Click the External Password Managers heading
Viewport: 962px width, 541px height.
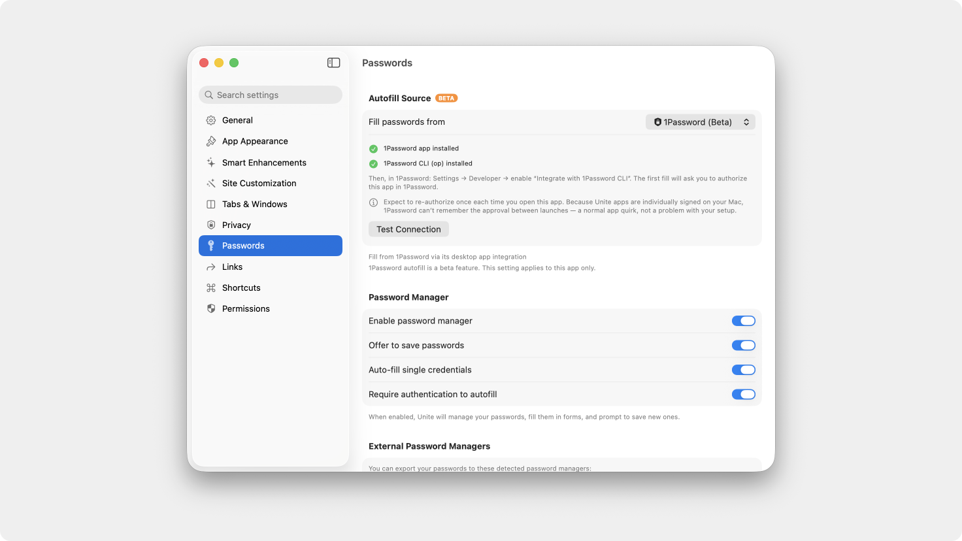coord(429,446)
